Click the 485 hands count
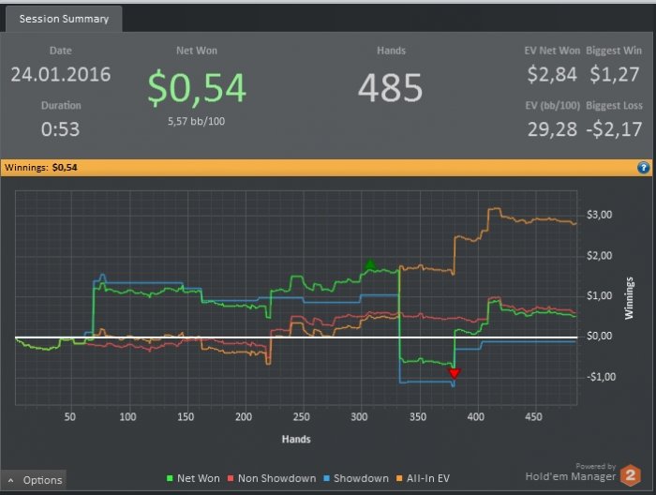This screenshot has height=495, width=656. [x=391, y=88]
